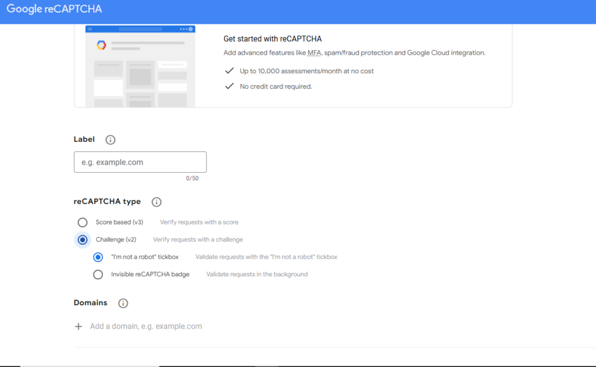Click the "Verify requests with a challenge" description
Viewport: 596px width, 367px height.
198,240
